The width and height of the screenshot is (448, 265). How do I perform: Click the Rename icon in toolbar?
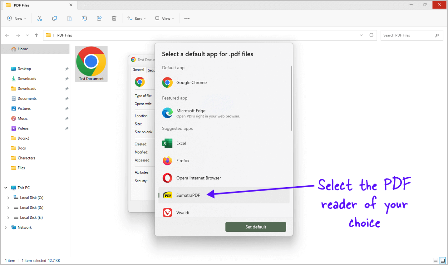coord(84,19)
